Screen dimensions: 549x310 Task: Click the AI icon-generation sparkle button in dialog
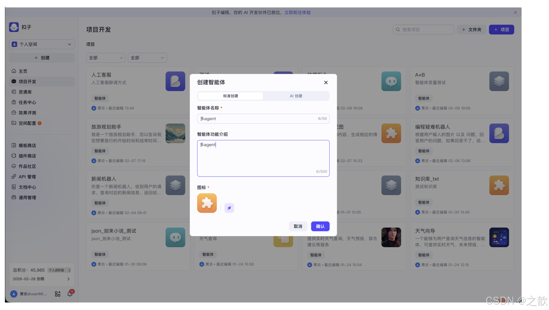coord(229,208)
